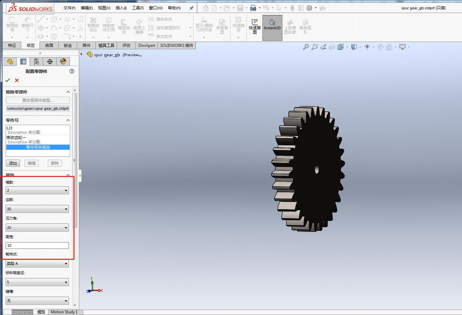Click the 更改紧固件类型 button
The image size is (462, 315).
point(38,100)
